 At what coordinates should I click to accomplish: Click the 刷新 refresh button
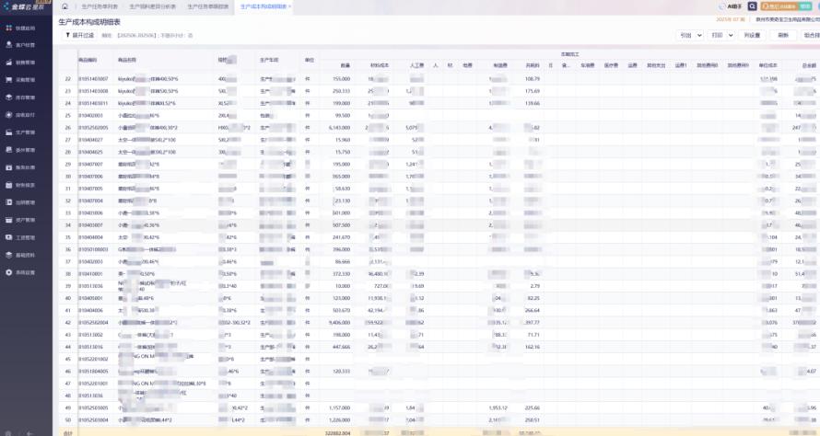(783, 35)
